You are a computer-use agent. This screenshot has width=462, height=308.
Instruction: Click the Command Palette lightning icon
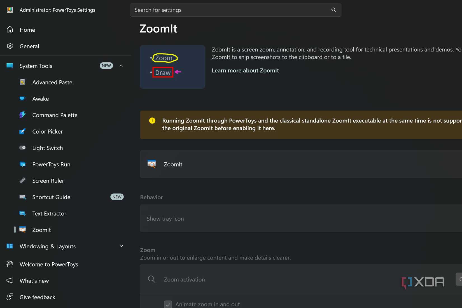coord(22,115)
